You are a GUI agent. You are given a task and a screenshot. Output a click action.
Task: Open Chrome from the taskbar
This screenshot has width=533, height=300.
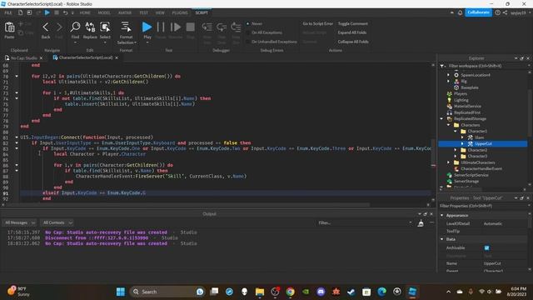[291, 292]
